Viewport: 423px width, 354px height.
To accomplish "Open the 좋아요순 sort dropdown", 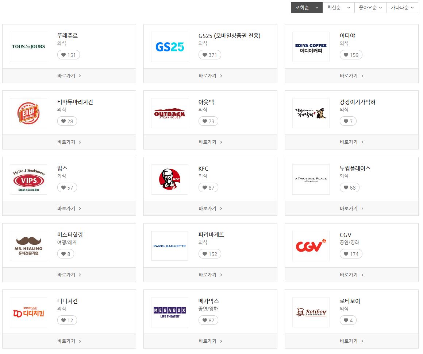I will pyautogui.click(x=370, y=8).
